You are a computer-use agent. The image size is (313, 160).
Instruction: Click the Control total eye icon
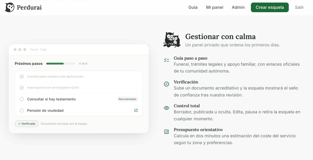pos(166,108)
